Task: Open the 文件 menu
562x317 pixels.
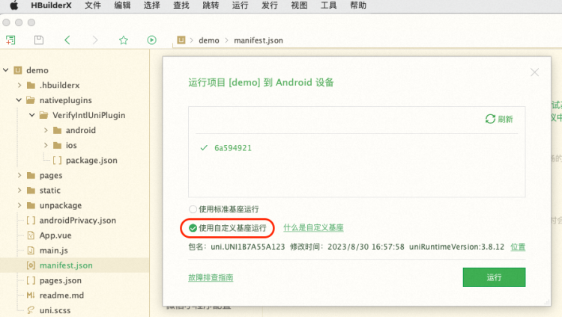Action: pos(93,5)
